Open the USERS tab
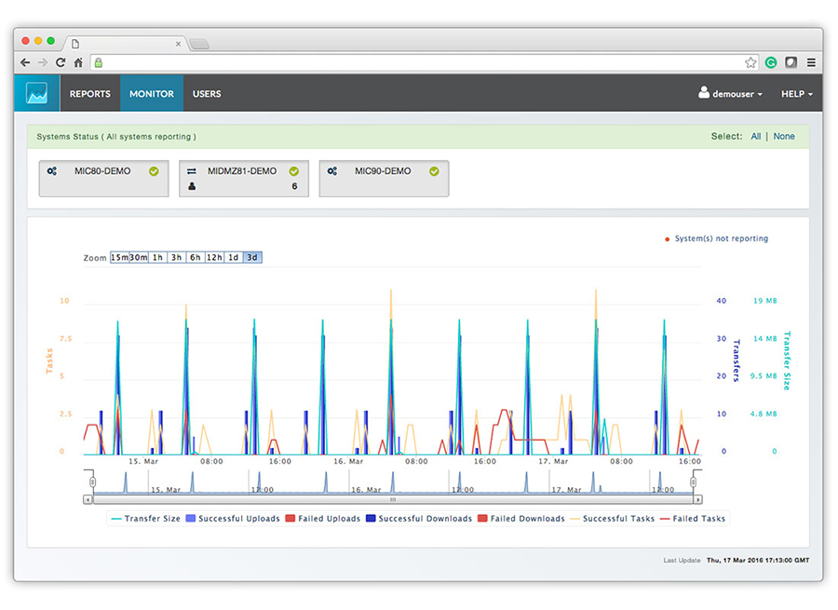 click(207, 93)
